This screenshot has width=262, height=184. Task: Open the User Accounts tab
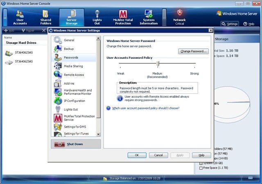[x=20, y=18]
